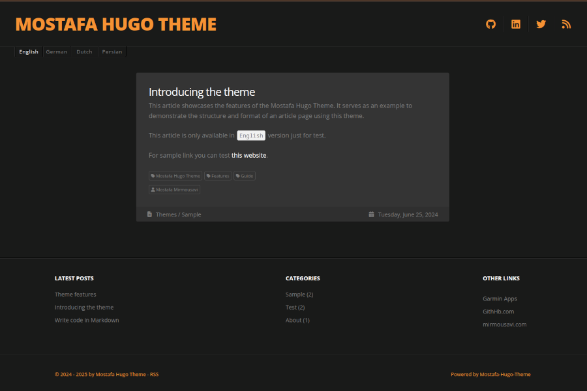The width and height of the screenshot is (587, 391).
Task: Click the RSS feed icon in the header
Action: pos(566,24)
